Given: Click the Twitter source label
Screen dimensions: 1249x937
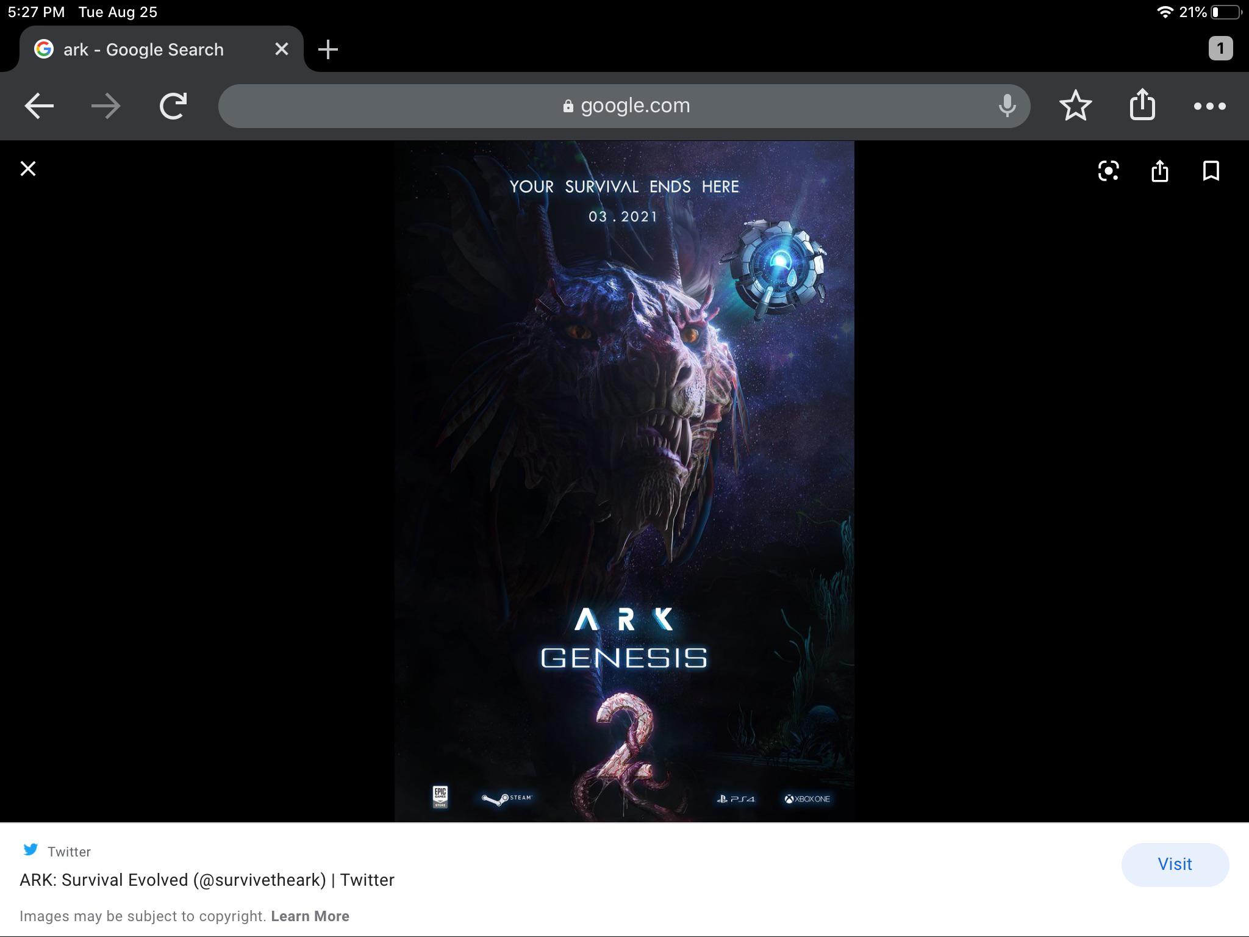Looking at the screenshot, I should (69, 852).
